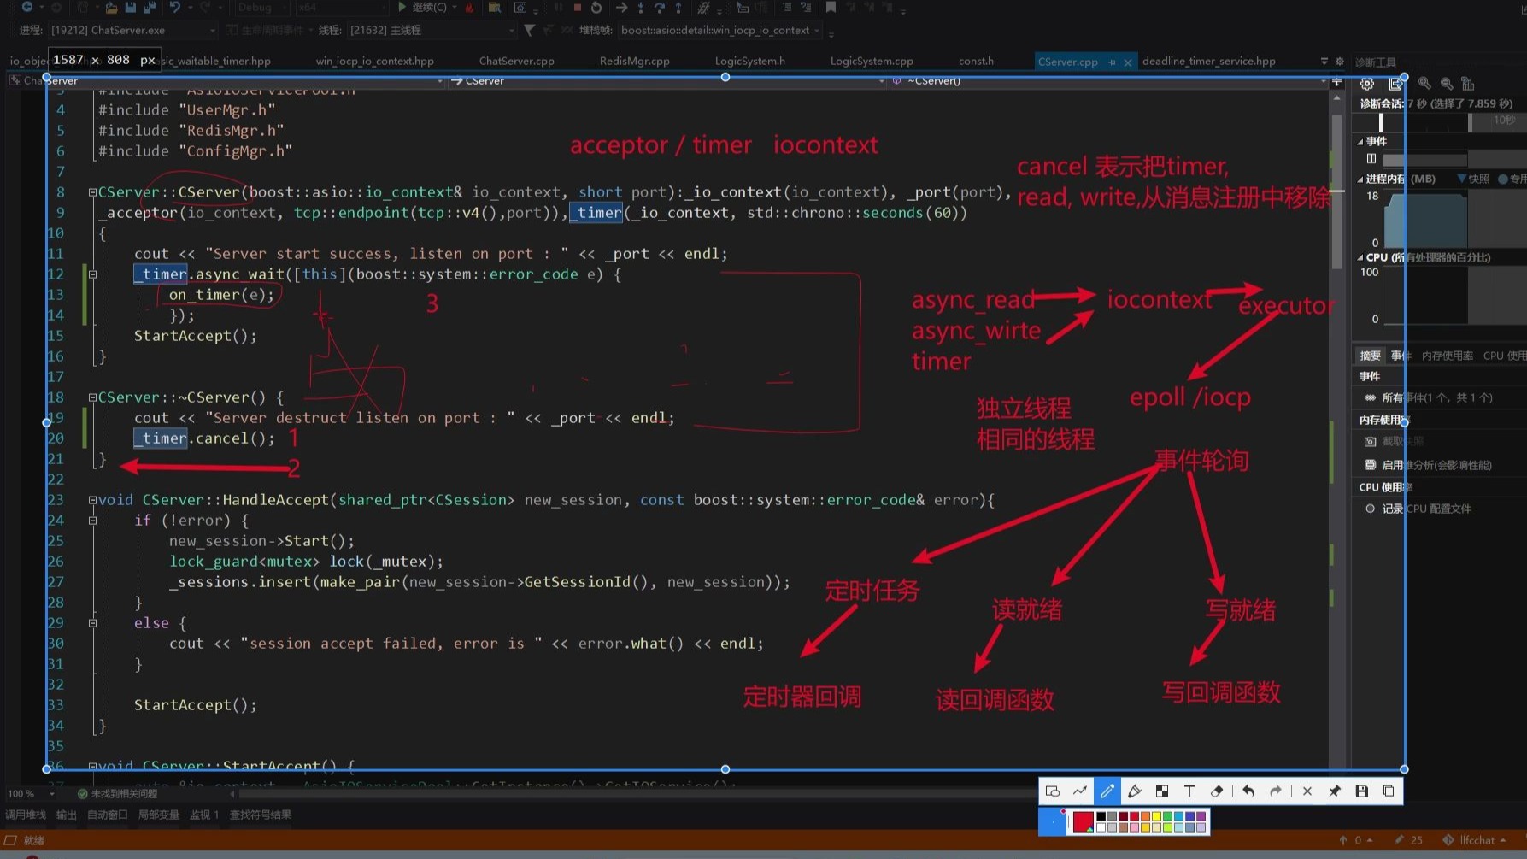
Task: Click Diagnostic Tools zoom out icon
Action: tap(1447, 84)
